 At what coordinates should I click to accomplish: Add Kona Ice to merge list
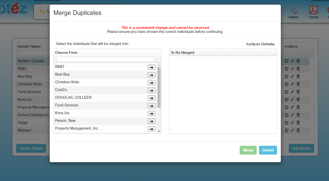151,113
